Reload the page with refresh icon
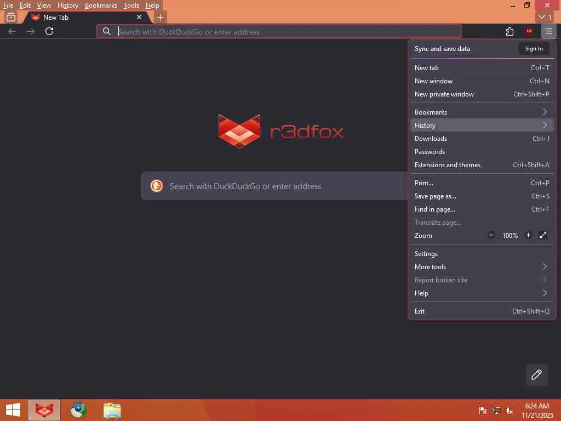 (49, 31)
